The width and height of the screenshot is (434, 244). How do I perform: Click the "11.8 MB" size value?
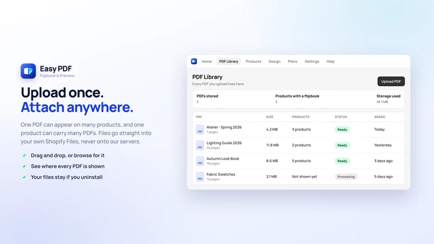(272, 145)
